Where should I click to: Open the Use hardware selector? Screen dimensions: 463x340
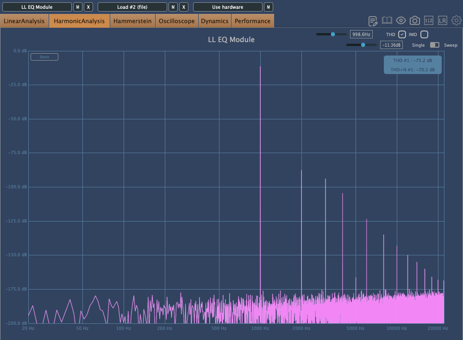click(228, 7)
